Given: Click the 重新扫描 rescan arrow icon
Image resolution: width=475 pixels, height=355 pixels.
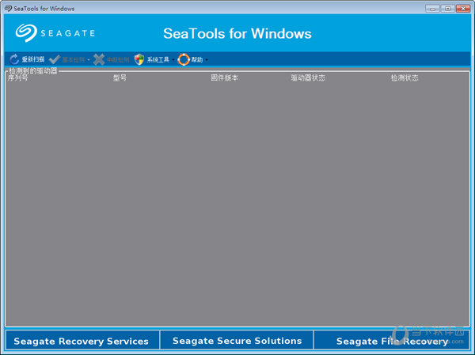Looking at the screenshot, I should click(x=14, y=59).
